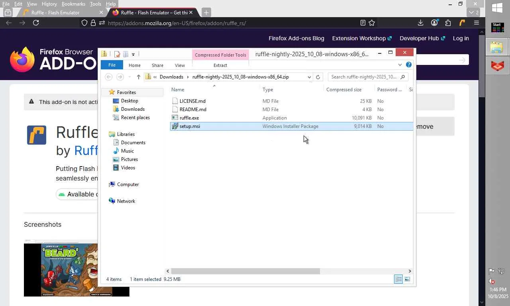Open Firefox Downloads panel icon
This screenshot has height=306, width=510.
(420, 23)
